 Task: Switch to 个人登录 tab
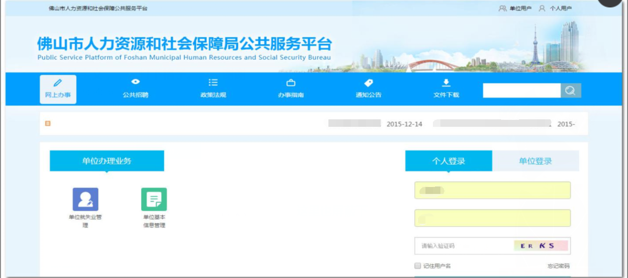pyautogui.click(x=448, y=161)
